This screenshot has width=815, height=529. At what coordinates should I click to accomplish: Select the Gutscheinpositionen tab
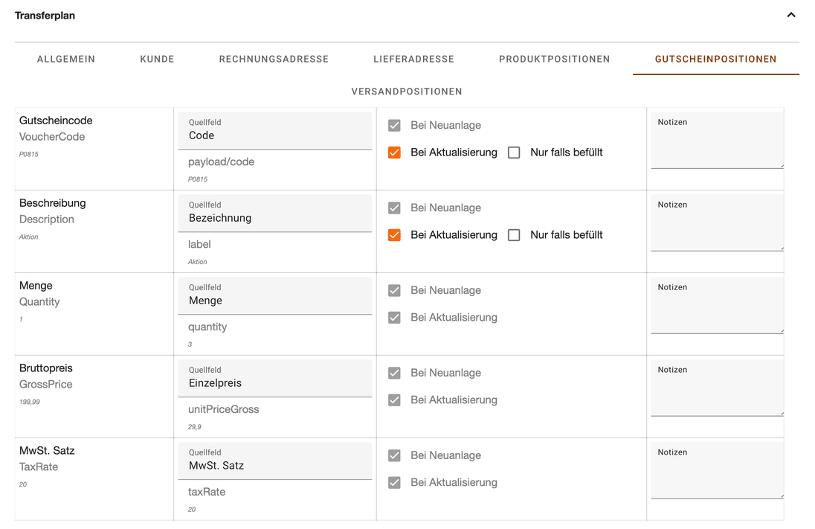[715, 60]
